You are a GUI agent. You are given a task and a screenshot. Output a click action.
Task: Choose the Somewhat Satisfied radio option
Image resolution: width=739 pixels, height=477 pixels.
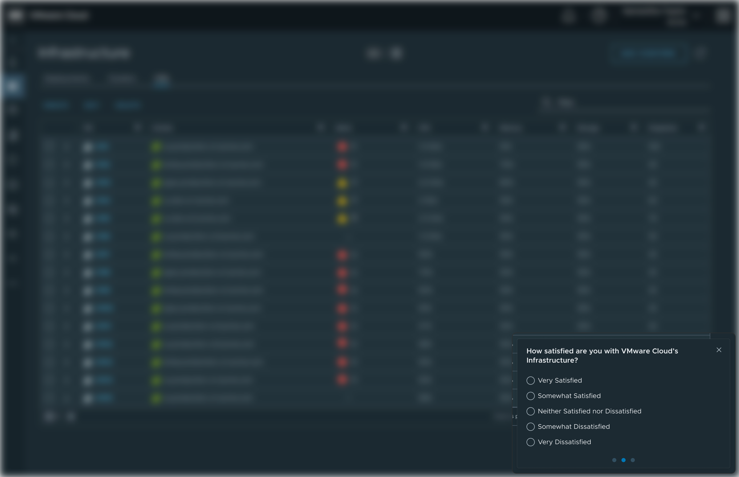tap(530, 396)
